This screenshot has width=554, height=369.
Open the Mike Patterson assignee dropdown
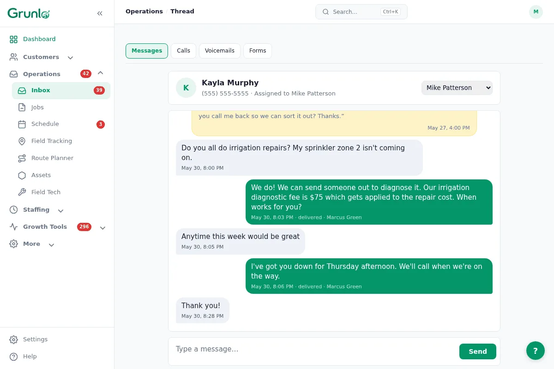[457, 88]
